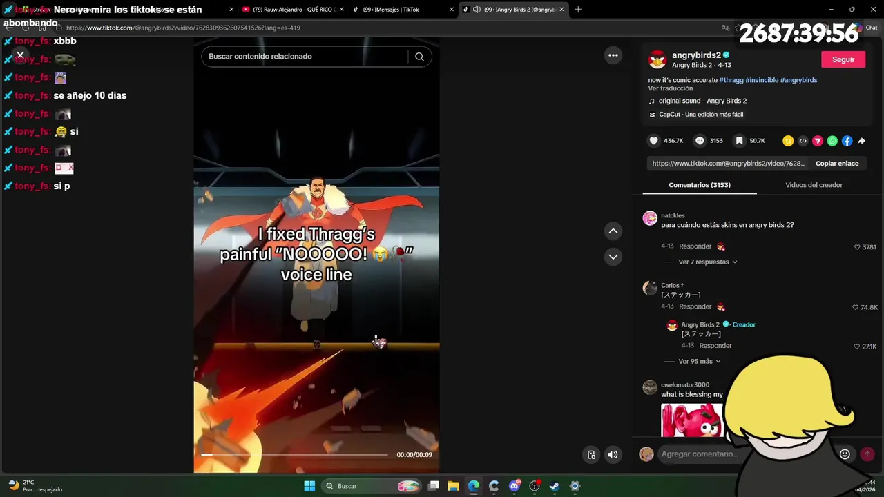Go to the next video with down arrow

613,257
